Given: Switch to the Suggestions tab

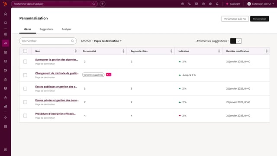Looking at the screenshot, I should pyautogui.click(x=46, y=29).
